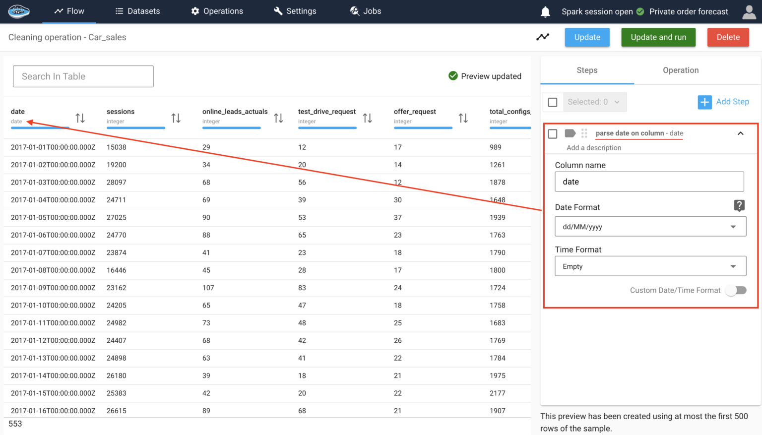The image size is (762, 435).
Task: Click the chart icon next to Update
Action: [x=543, y=37]
